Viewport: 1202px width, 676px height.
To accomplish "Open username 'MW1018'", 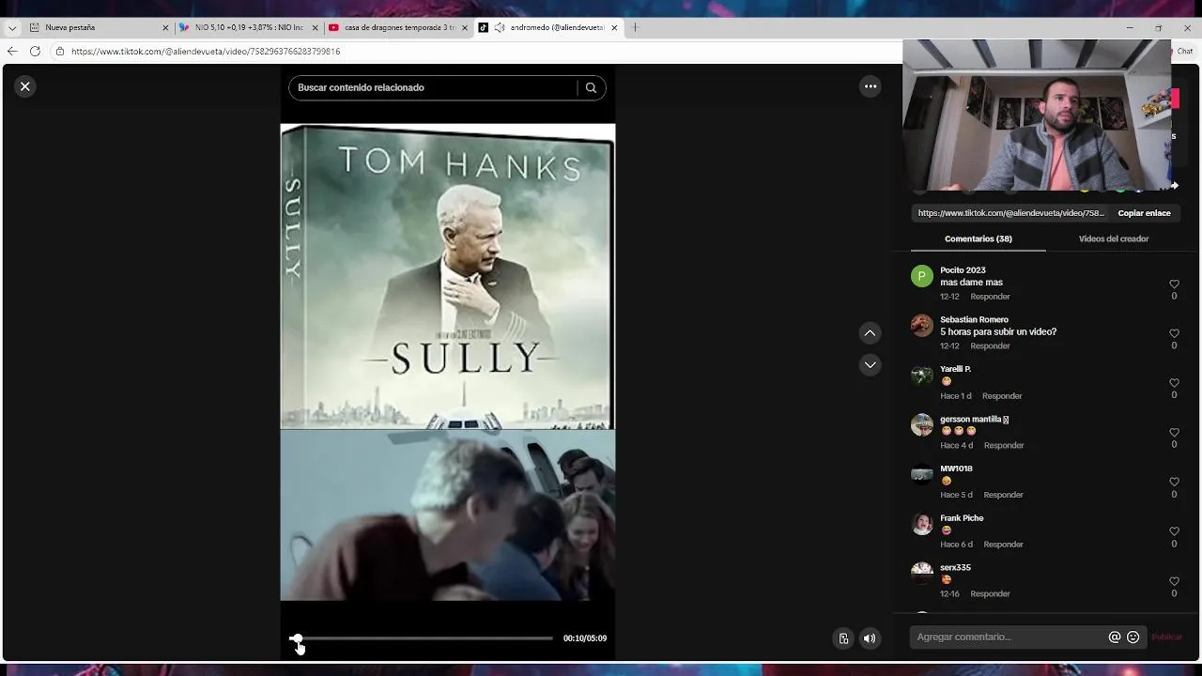I will 956,469.
